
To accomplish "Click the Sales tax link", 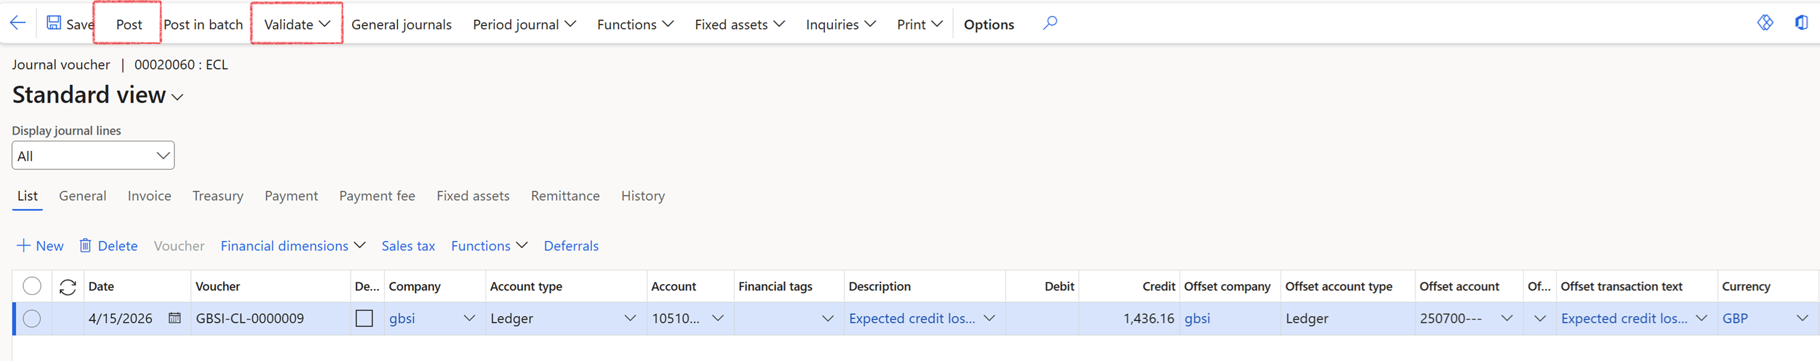I will [x=407, y=246].
